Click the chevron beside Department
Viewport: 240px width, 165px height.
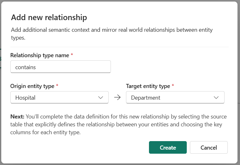(x=216, y=97)
